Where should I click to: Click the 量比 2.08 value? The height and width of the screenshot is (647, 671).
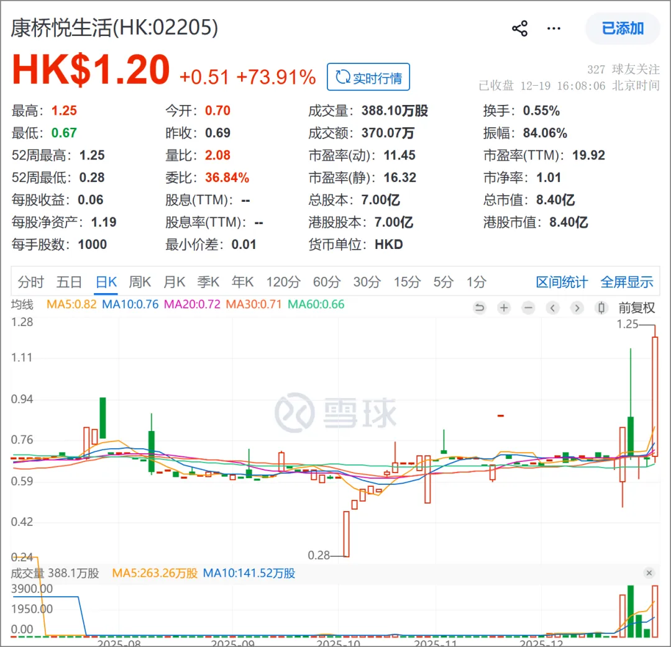point(217,155)
